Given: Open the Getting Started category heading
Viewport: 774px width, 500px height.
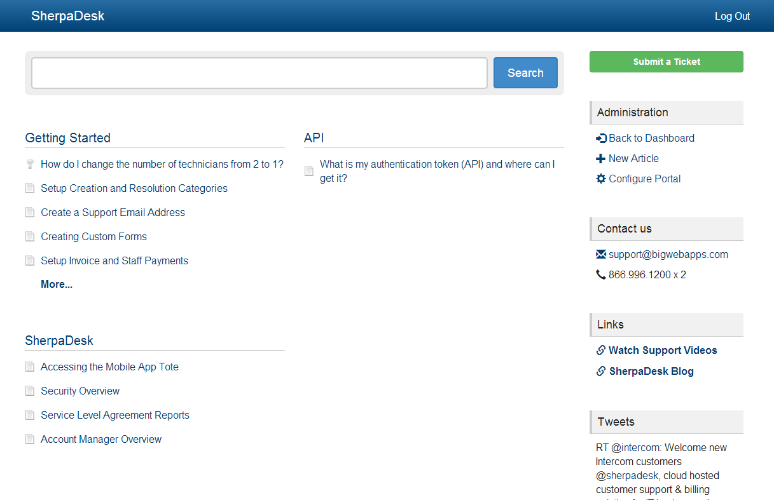Looking at the screenshot, I should 68,138.
